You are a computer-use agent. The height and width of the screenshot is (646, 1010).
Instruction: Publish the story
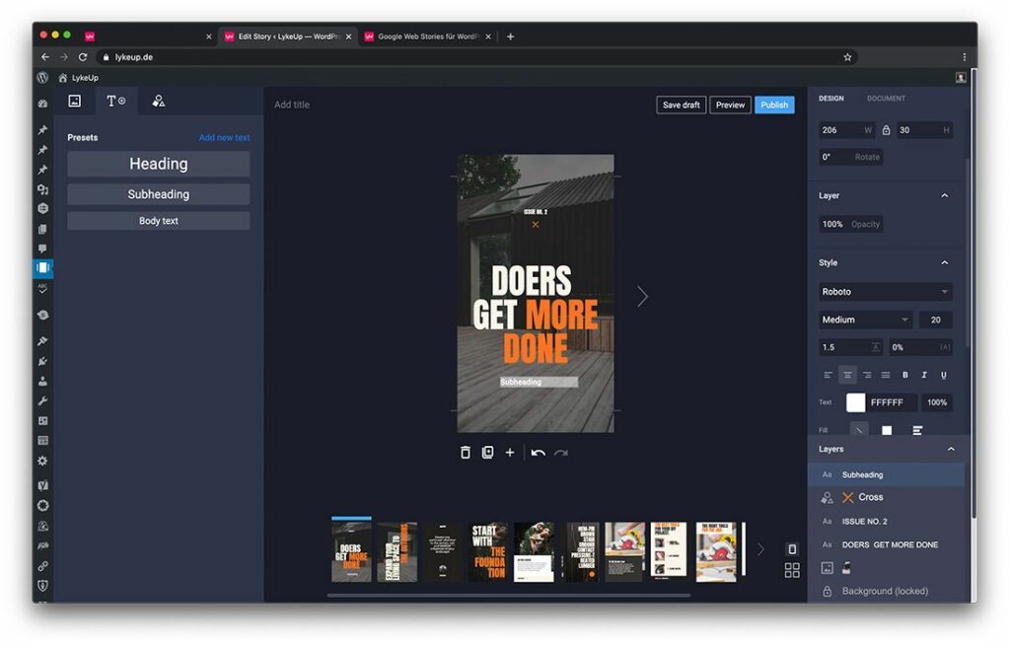coord(774,105)
